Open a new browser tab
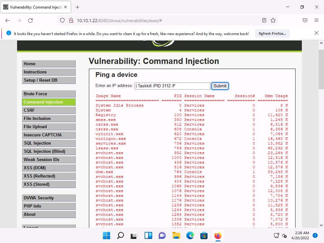Screen dimensions: 324x243 (78, 7)
